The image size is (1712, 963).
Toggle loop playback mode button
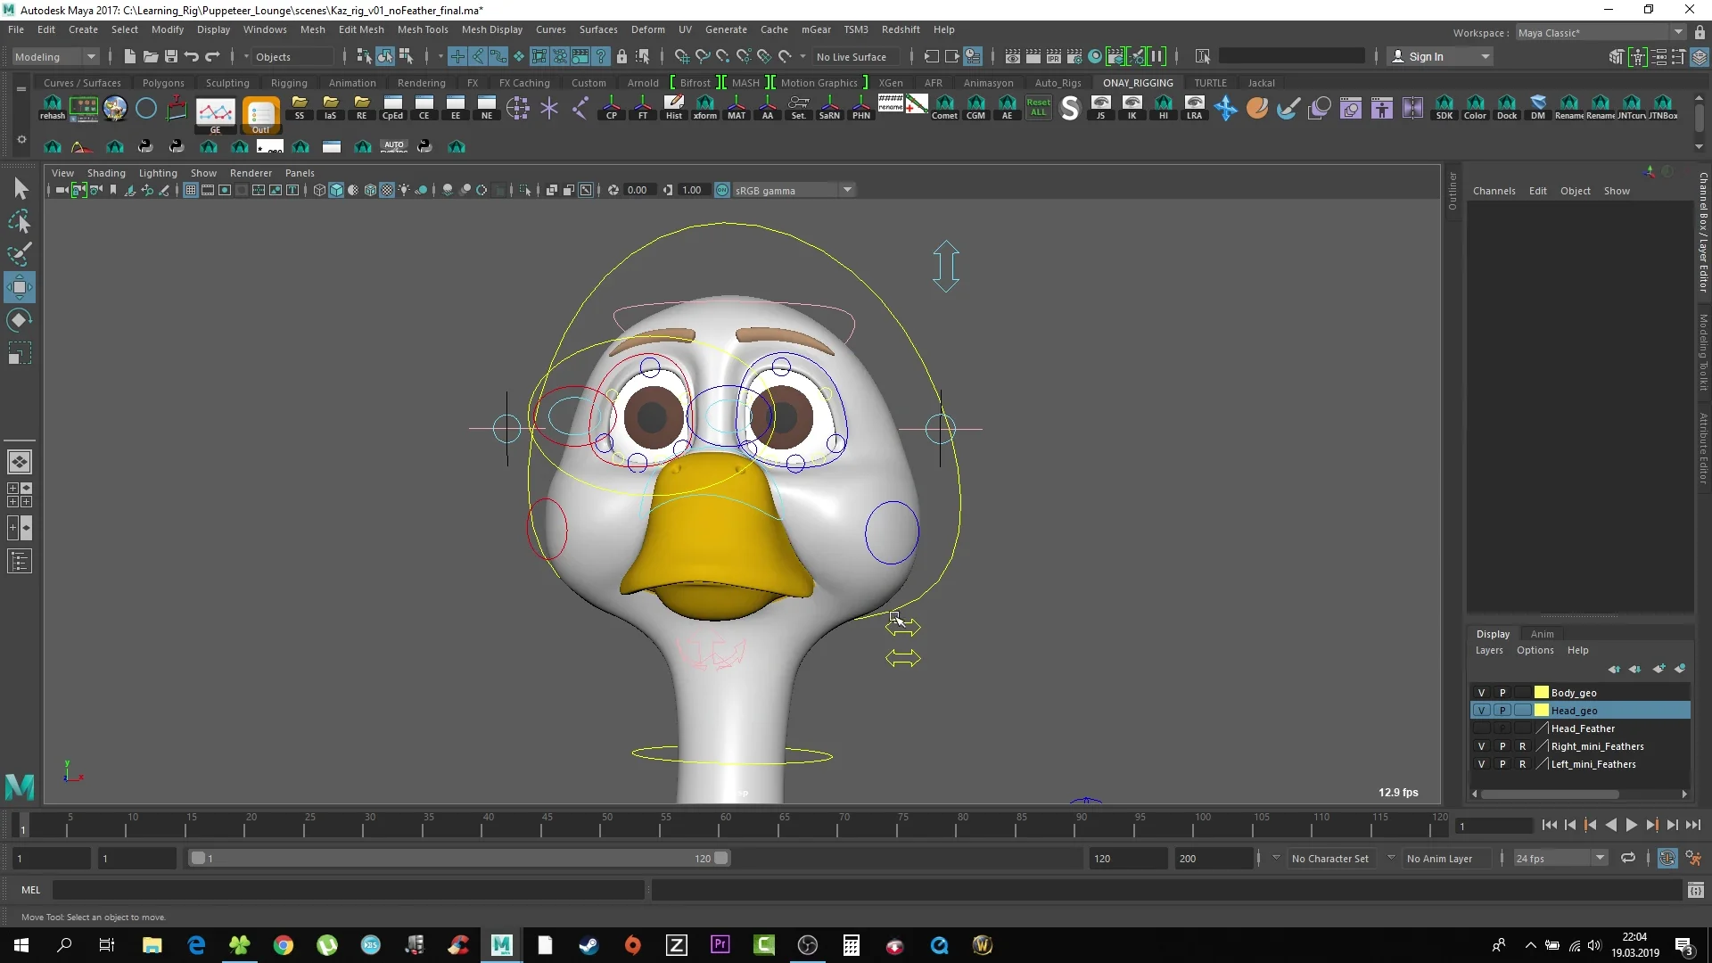1627,858
